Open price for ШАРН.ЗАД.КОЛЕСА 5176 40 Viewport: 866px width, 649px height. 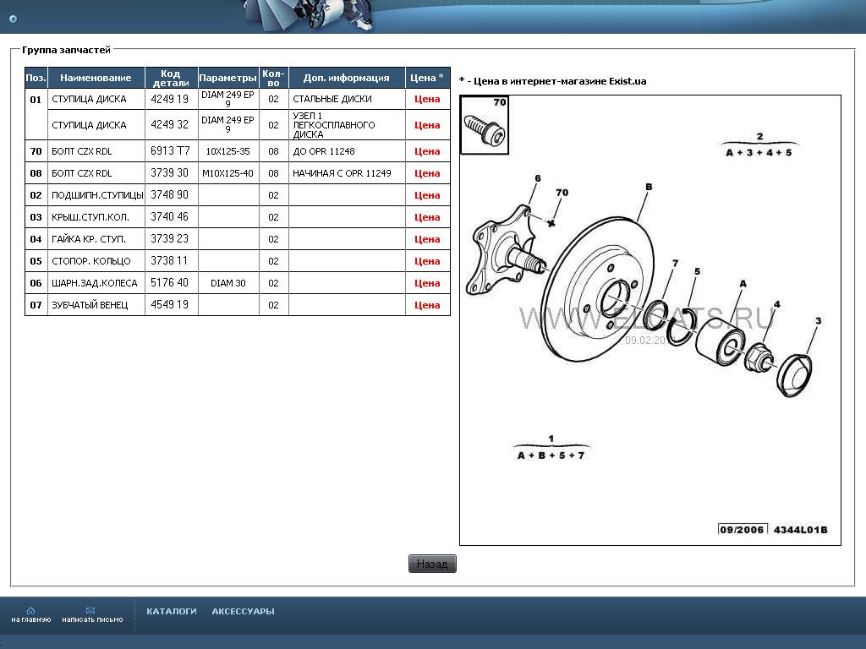[x=427, y=283]
